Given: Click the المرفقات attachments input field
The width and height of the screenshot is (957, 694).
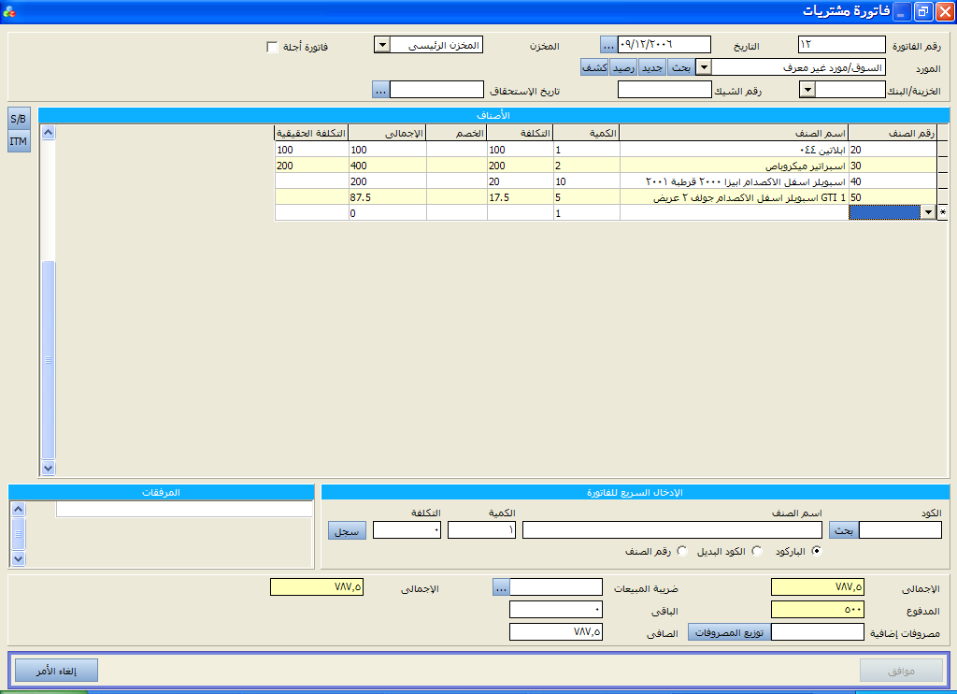Looking at the screenshot, I should click(x=184, y=509).
